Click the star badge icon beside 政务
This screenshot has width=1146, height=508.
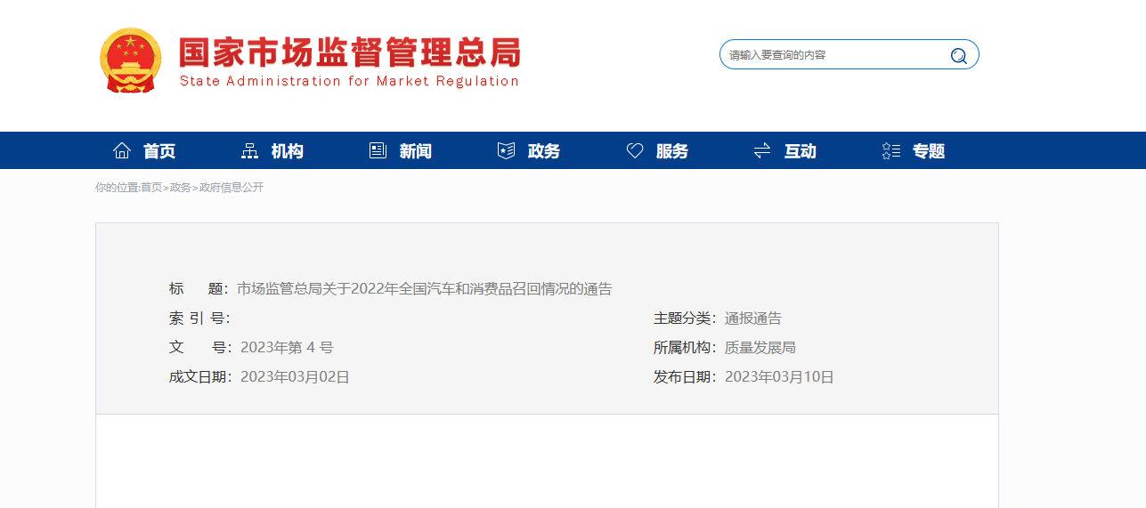click(x=506, y=151)
